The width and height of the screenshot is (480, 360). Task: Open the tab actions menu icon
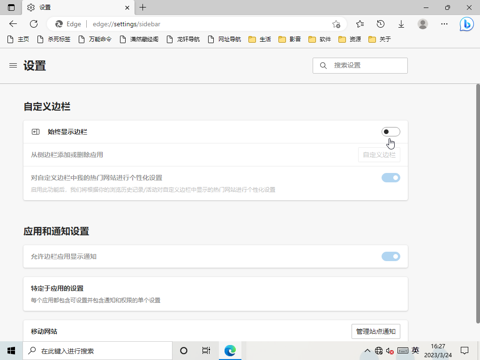(11, 7)
